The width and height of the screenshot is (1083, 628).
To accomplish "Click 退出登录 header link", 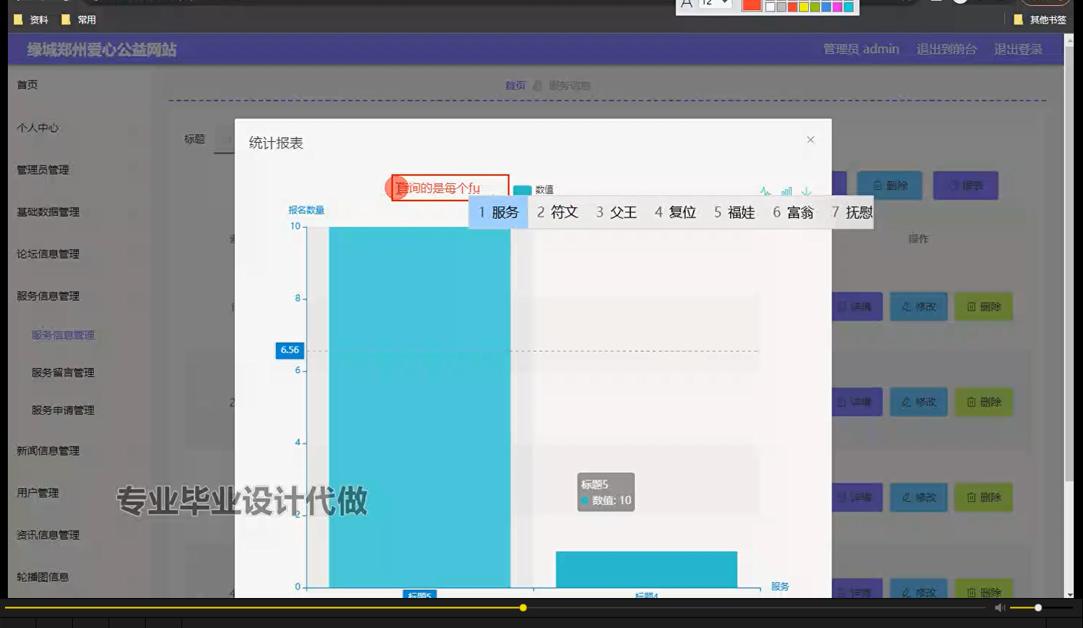I will (x=1018, y=49).
